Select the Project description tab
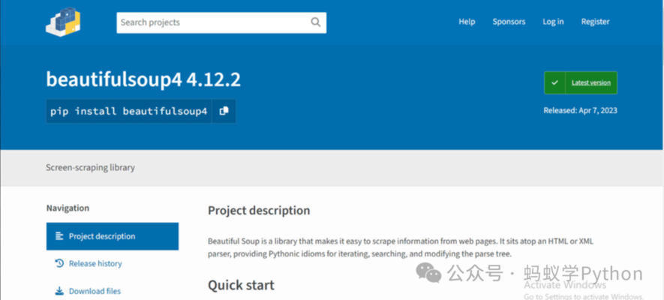The height and width of the screenshot is (300, 664). click(102, 236)
